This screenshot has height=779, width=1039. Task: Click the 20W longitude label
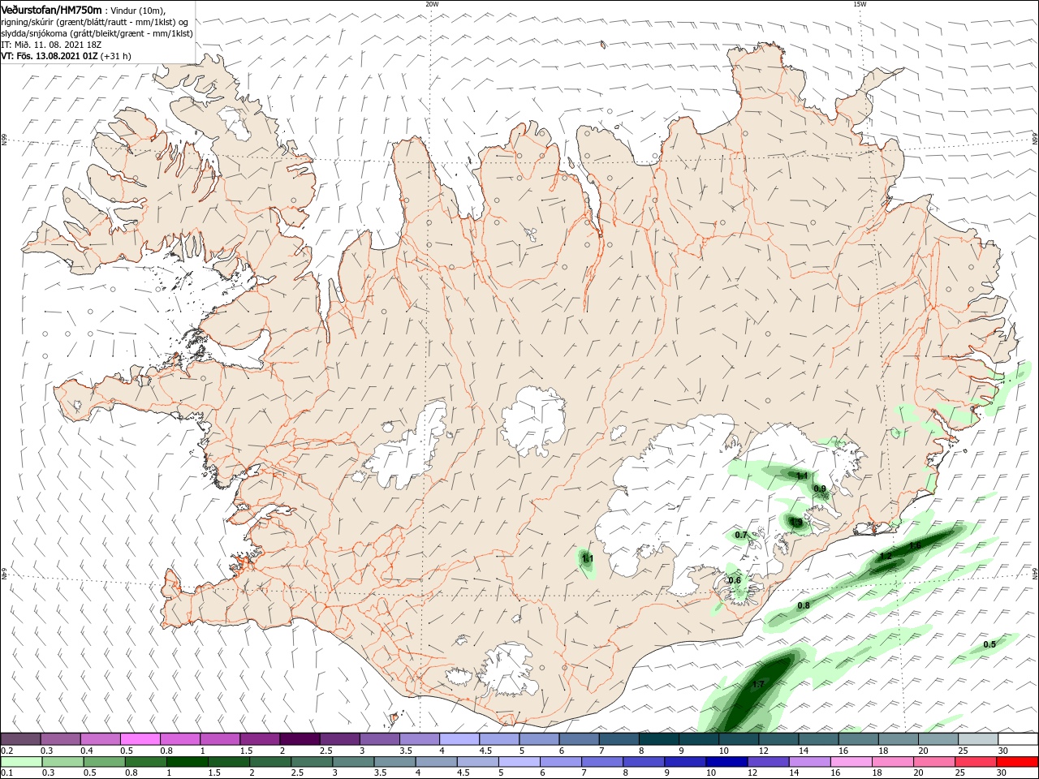(x=432, y=4)
